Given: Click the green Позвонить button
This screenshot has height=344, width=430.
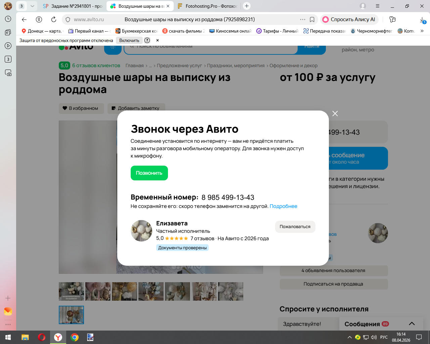Looking at the screenshot, I should click(x=149, y=173).
